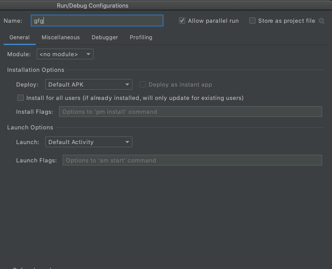332x269 pixels.
Task: Select the General tab
Action: (x=20, y=38)
